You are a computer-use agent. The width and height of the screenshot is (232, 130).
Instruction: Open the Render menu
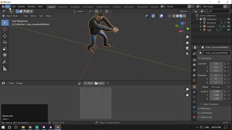[22, 6]
